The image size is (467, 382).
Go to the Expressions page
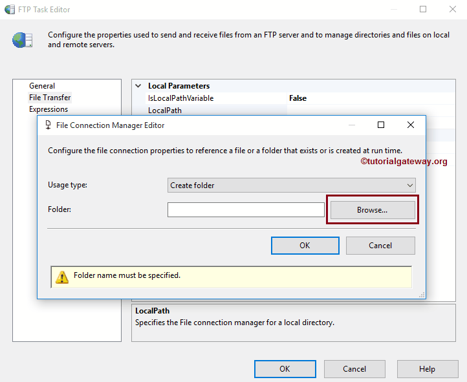click(49, 109)
